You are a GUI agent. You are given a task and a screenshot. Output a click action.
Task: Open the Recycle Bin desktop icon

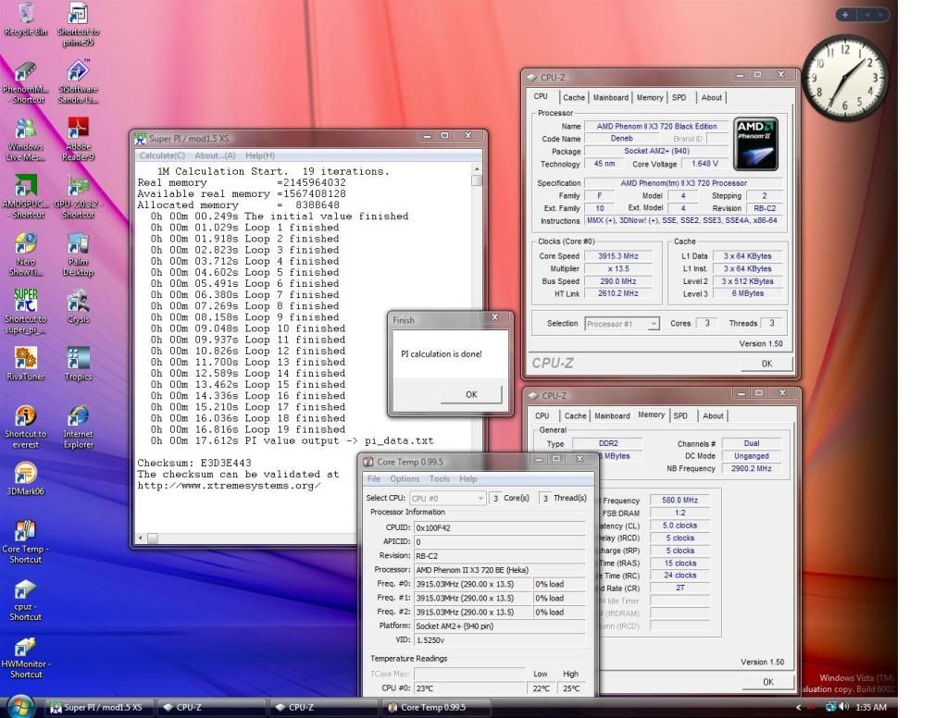coord(26,15)
